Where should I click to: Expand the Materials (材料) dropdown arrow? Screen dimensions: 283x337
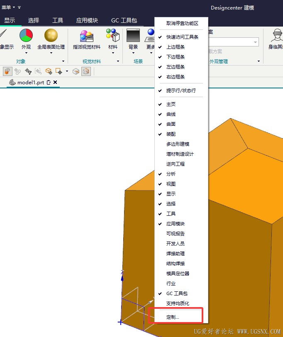(x=113, y=53)
